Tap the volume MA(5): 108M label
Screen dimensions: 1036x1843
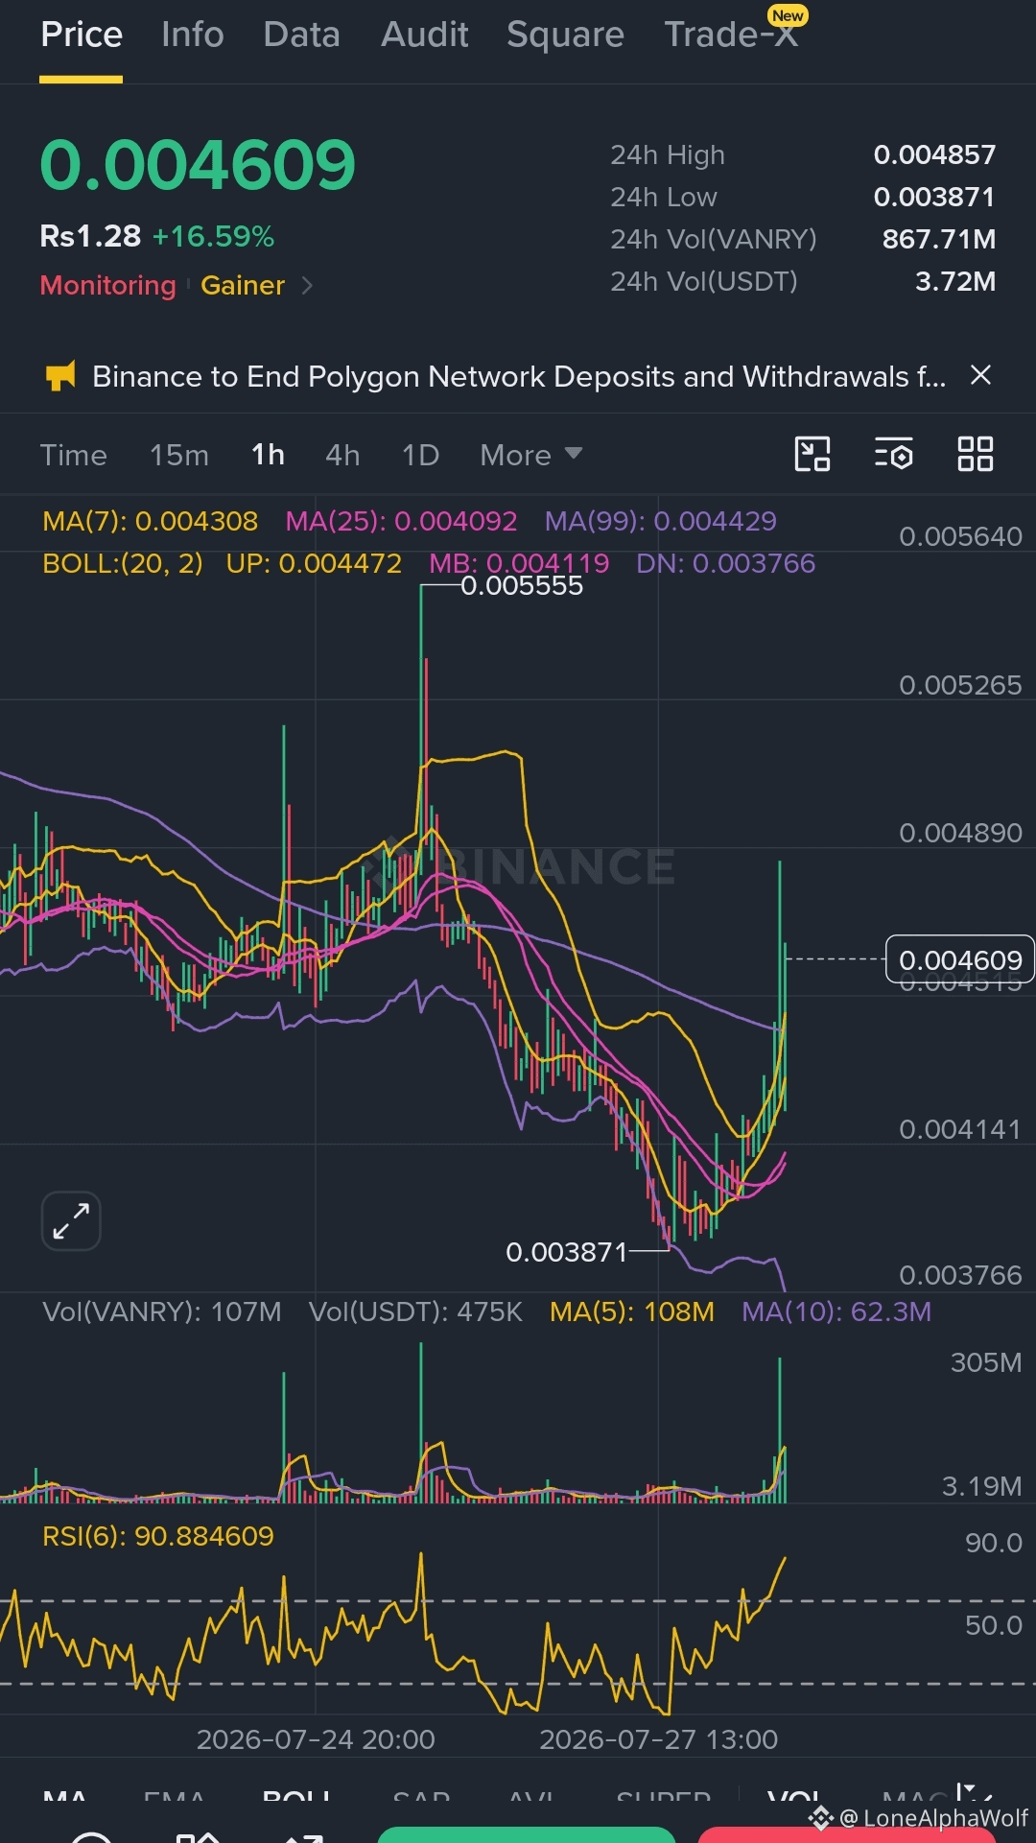coord(632,1311)
